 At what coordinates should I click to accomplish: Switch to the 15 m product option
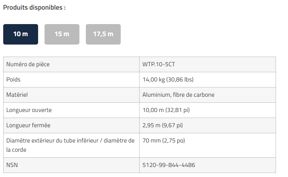coord(62,34)
